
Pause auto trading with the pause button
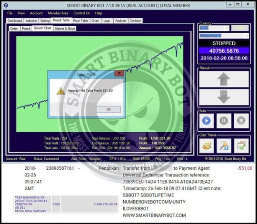click(x=224, y=121)
